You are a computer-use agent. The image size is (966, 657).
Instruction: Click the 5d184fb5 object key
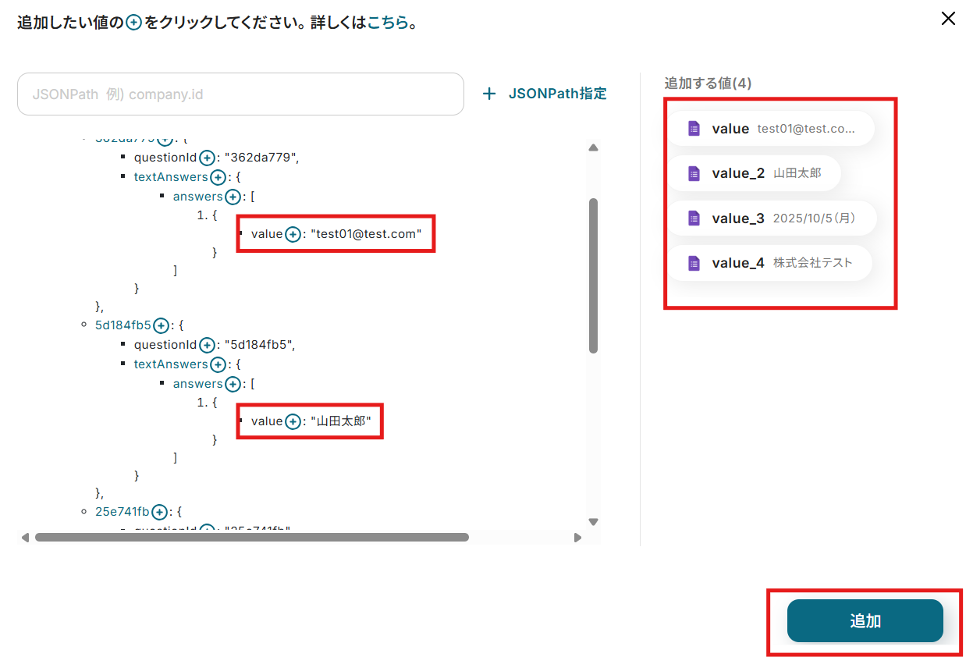(x=123, y=325)
